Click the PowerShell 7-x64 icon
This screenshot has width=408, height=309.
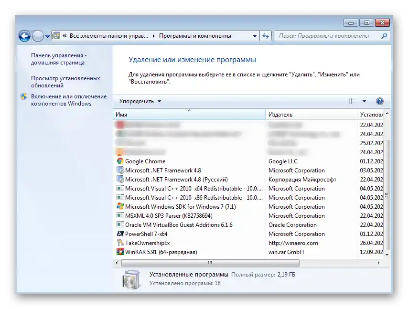tap(120, 234)
